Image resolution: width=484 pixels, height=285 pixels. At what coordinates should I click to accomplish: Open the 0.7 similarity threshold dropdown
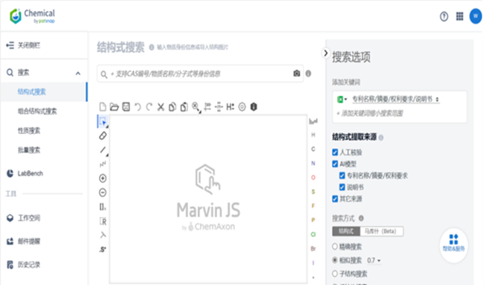coord(374,261)
